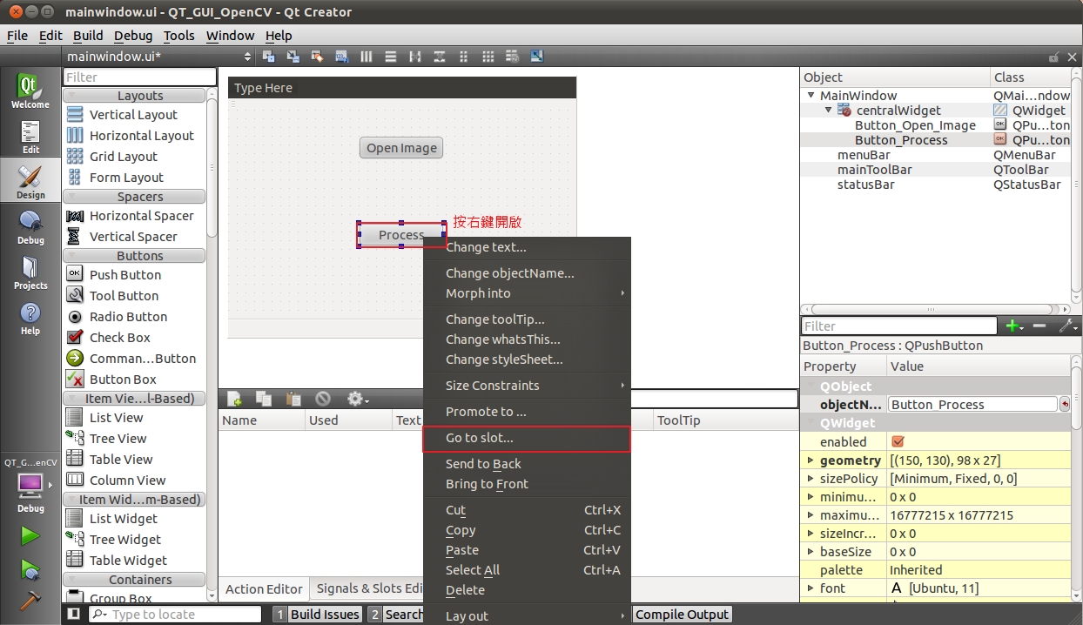
Task: Open the Projects mode
Action: click(x=30, y=272)
